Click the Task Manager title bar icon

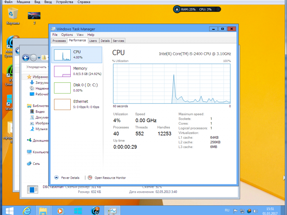53,29
